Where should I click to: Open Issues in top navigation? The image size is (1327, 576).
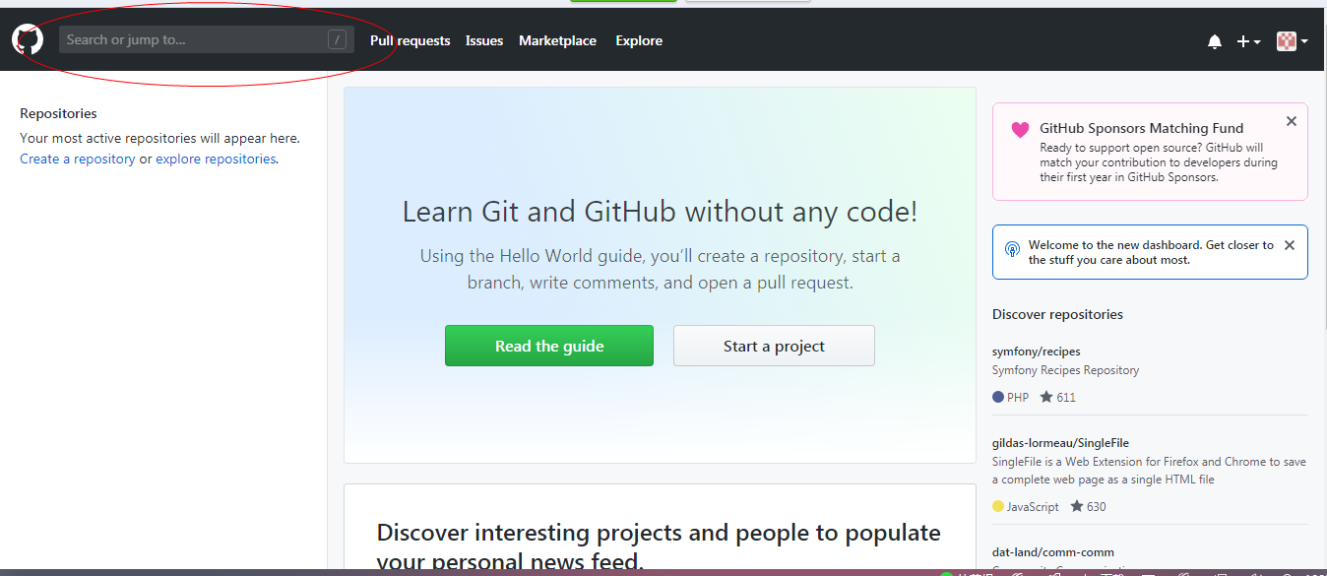pos(484,40)
